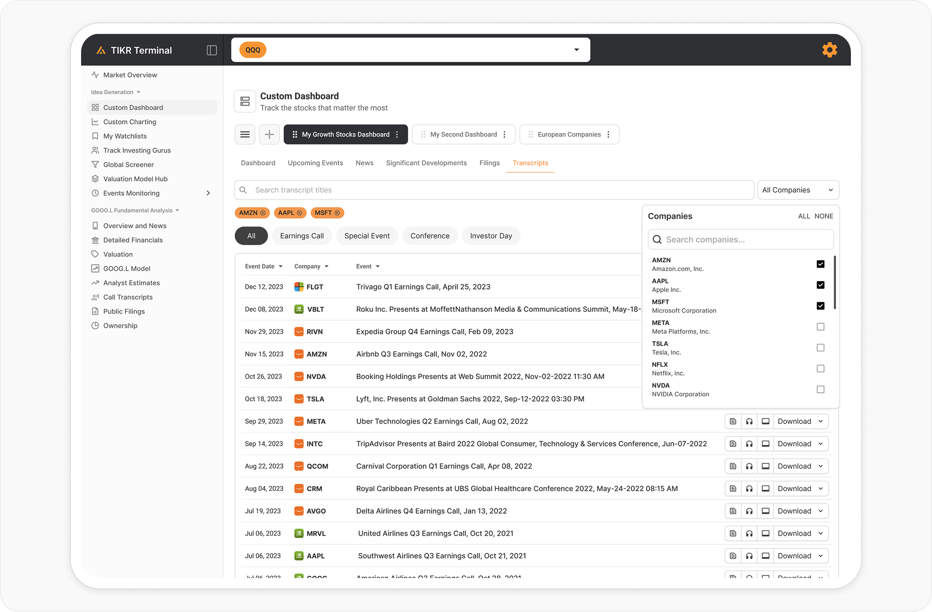This screenshot has width=932, height=612.
Task: Check META Meta Platforms checkbox
Action: pyautogui.click(x=821, y=327)
